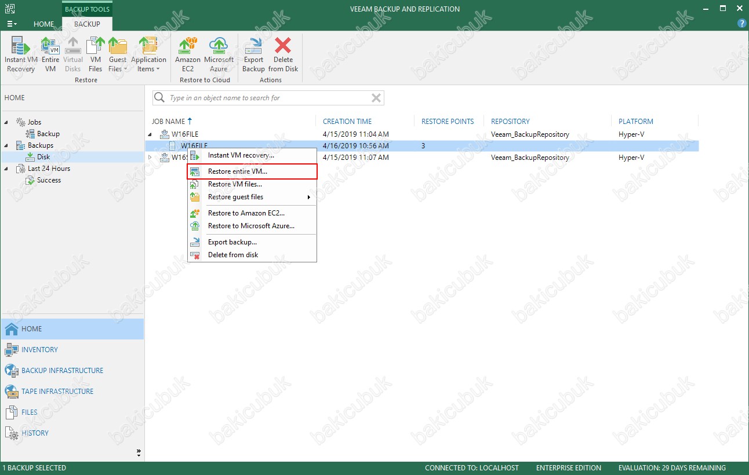Viewport: 749px width, 475px height.
Task: Choose Instant VM recovery from context menu
Action: (252, 155)
